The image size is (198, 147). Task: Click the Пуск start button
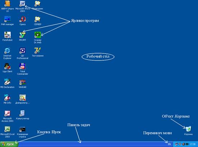pyautogui.click(x=9, y=144)
